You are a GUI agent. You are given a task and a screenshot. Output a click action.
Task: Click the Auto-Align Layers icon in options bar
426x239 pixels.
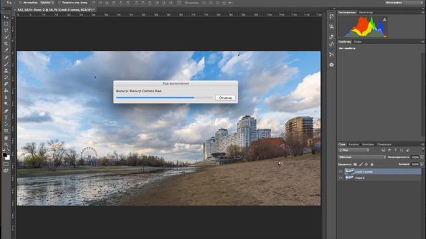(178, 3)
